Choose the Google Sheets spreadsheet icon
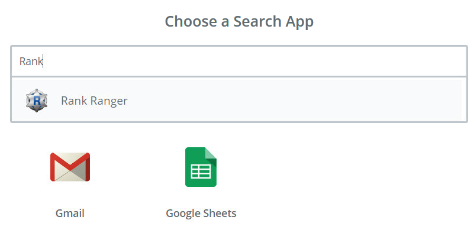 [201, 167]
